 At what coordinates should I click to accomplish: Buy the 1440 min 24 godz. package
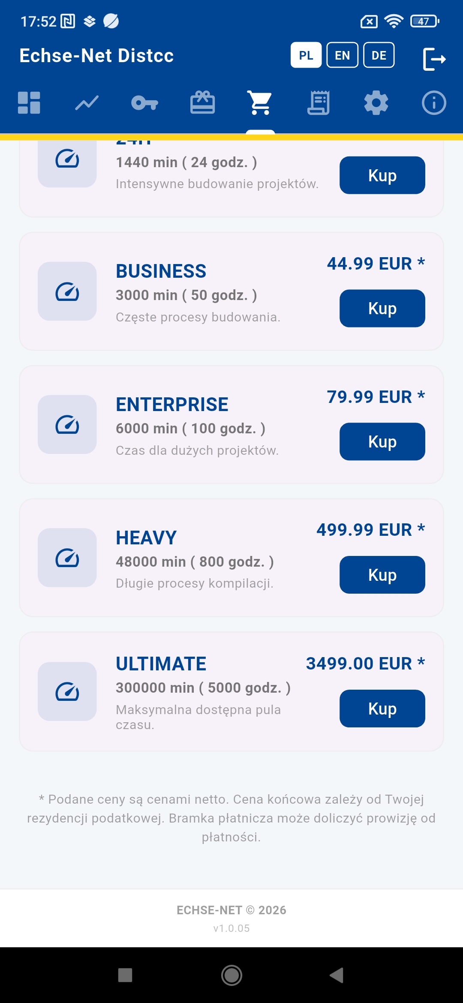click(382, 175)
